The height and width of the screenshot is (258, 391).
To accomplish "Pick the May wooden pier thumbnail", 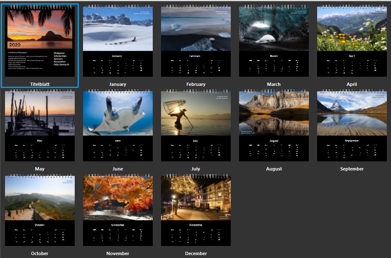I will (x=40, y=126).
